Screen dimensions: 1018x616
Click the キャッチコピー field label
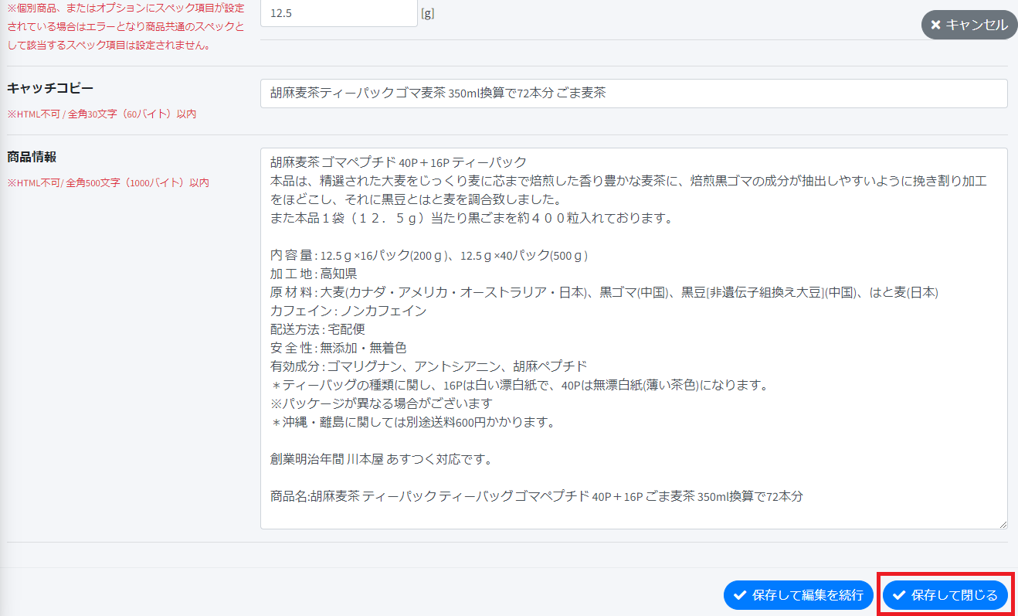(50, 87)
